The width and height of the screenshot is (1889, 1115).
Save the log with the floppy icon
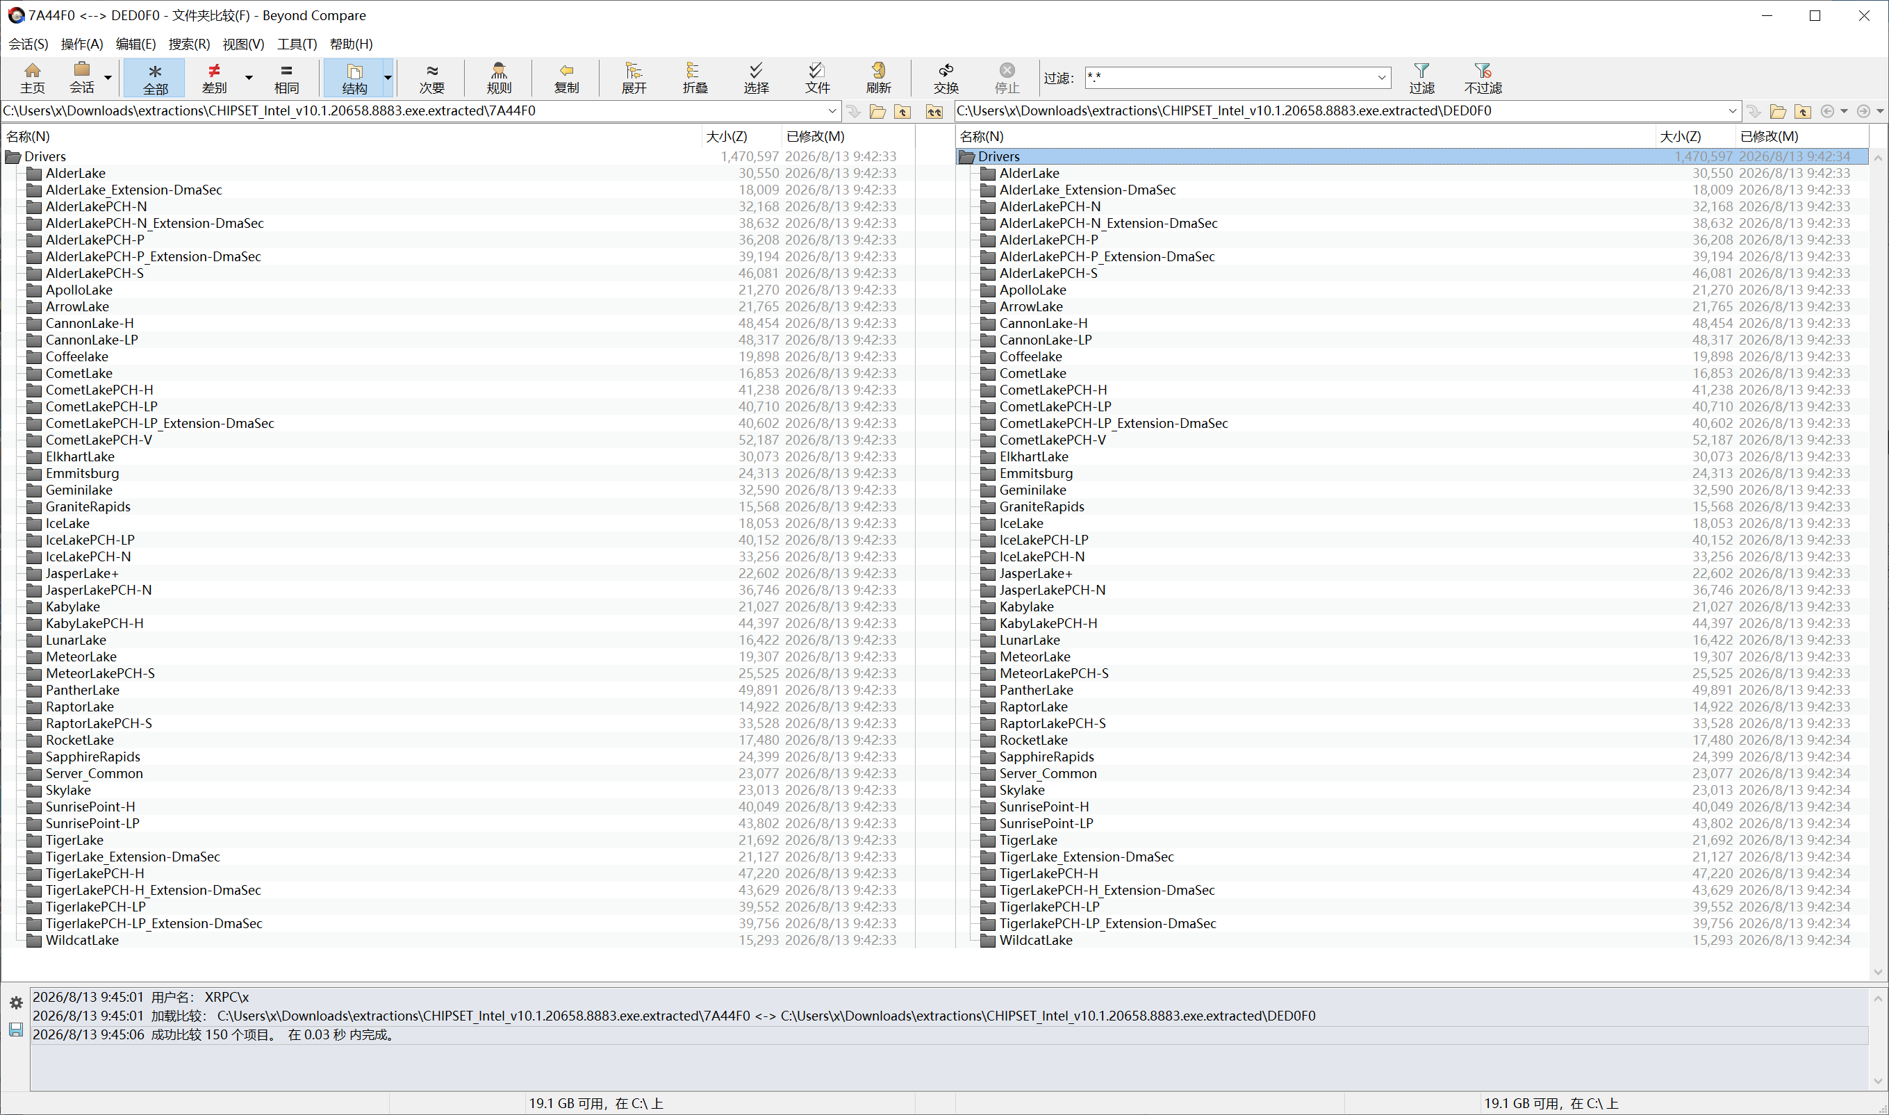(x=16, y=1030)
